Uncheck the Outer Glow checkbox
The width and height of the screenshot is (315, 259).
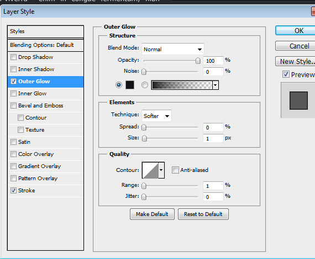pyautogui.click(x=13, y=82)
